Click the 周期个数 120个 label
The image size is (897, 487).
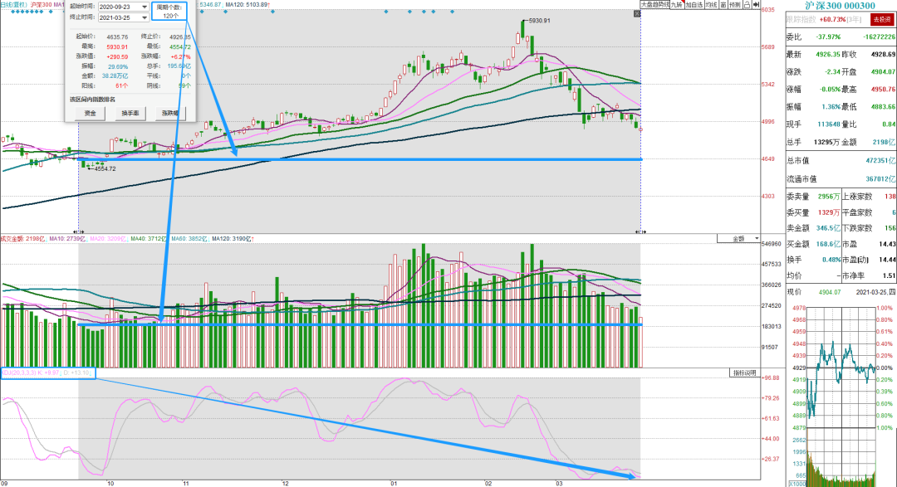(x=170, y=12)
